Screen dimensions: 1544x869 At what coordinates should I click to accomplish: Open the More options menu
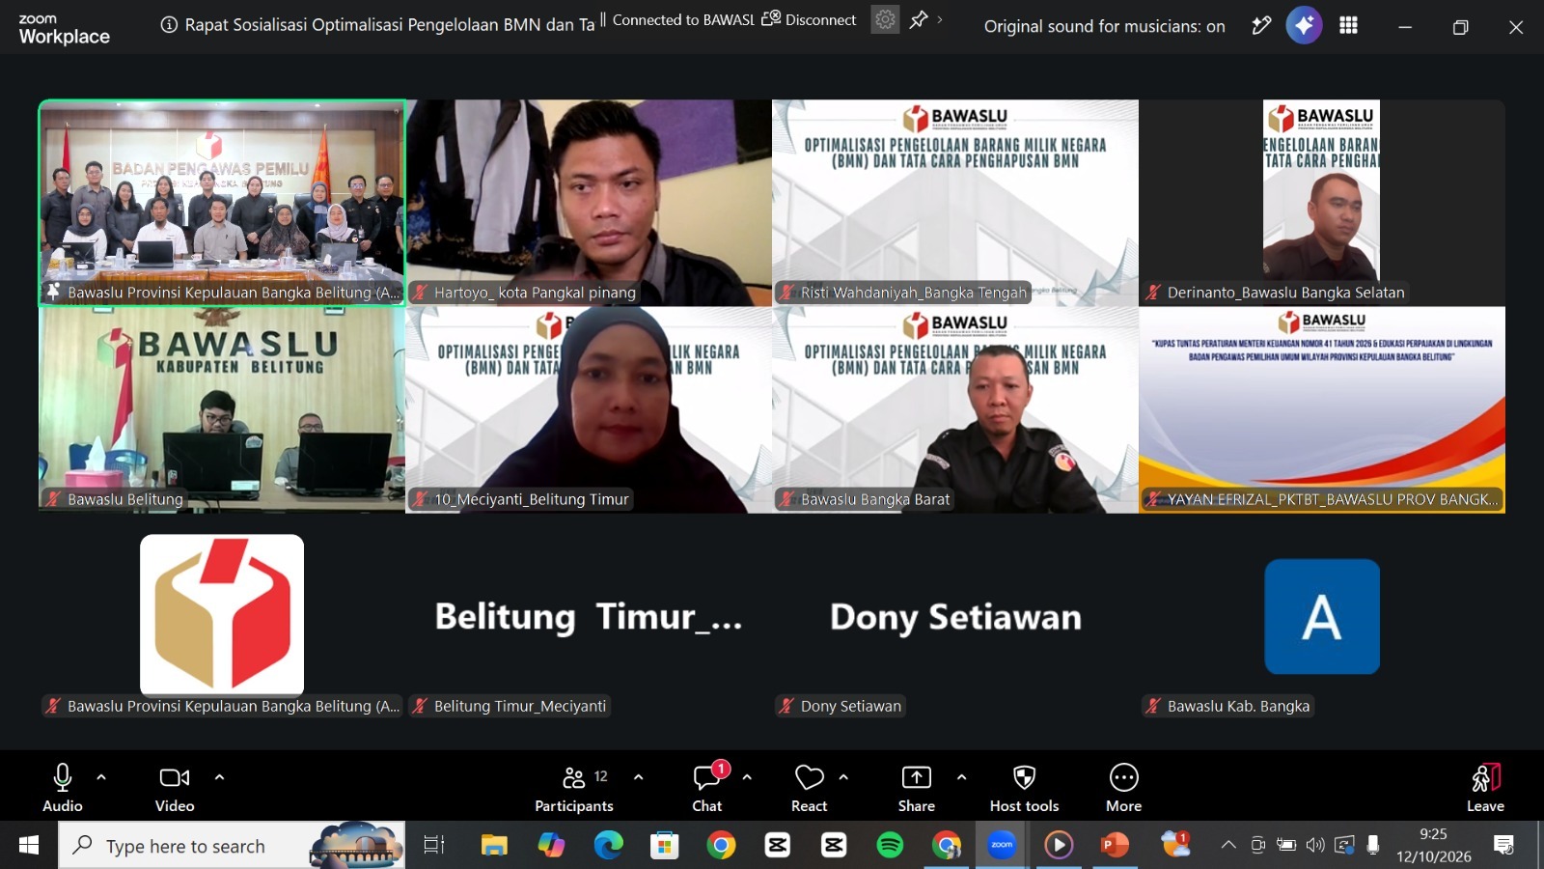point(1124,788)
